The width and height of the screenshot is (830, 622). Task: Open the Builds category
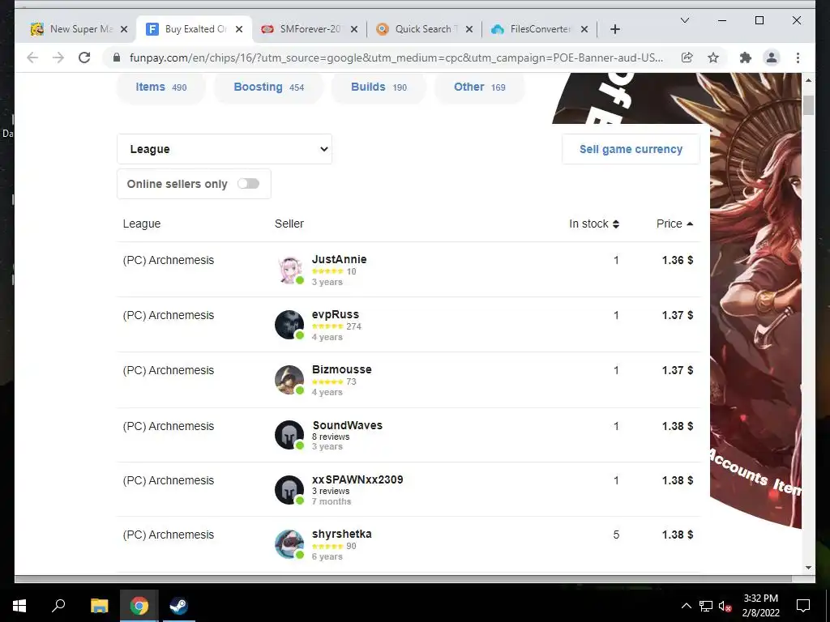click(x=379, y=87)
